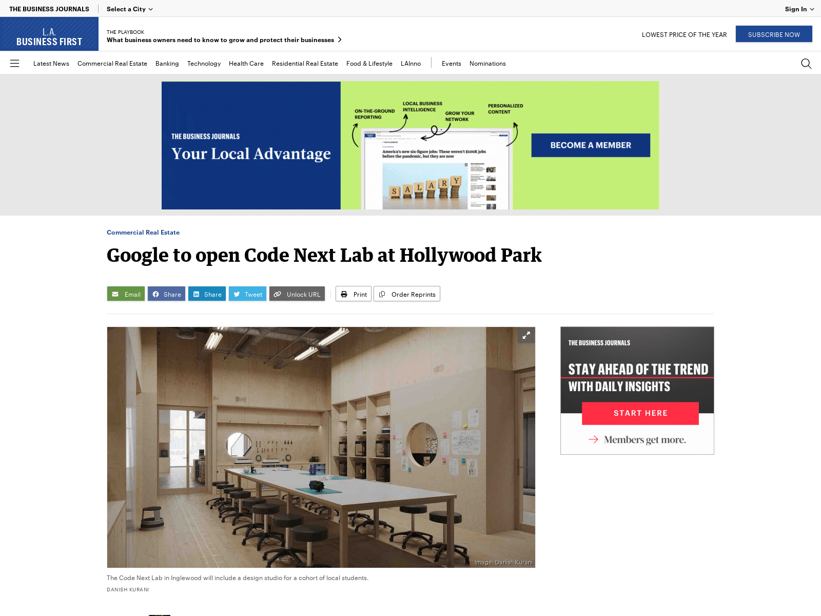This screenshot has width=821, height=616.
Task: Tweet the article on Twitter
Action: click(x=247, y=294)
